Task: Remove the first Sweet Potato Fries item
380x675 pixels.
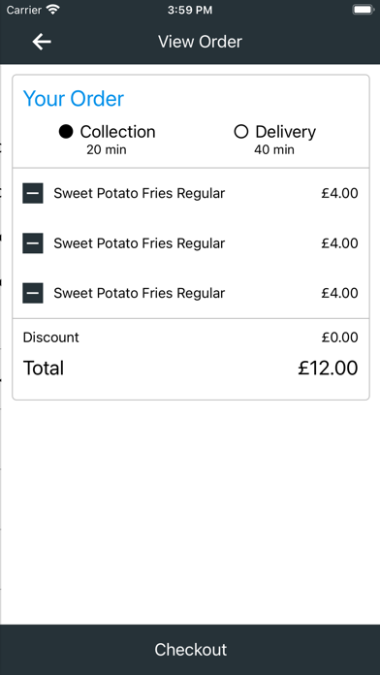Action: [33, 193]
